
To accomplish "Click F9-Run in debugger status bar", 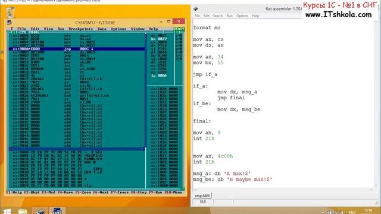I will (155, 192).
